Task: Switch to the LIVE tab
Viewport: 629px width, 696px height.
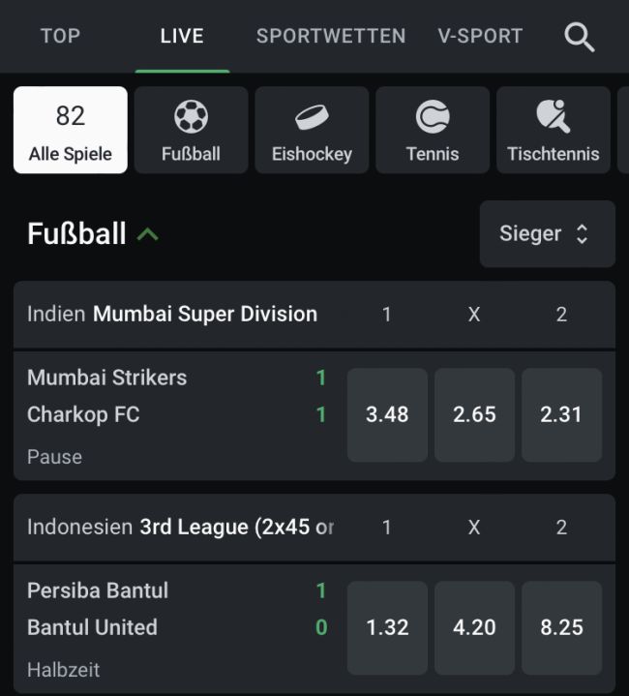Action: (x=182, y=36)
